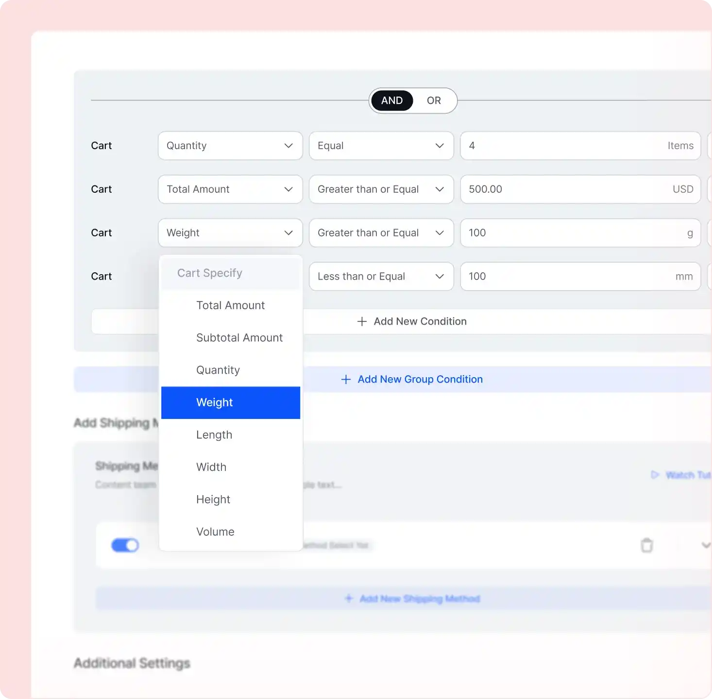Image resolution: width=712 pixels, height=699 pixels.
Task: Click the plus icon for Add New Shipping Method
Action: click(348, 599)
